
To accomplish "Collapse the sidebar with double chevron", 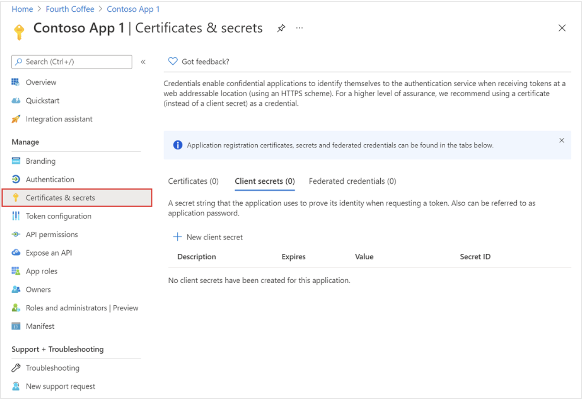I will (x=143, y=62).
